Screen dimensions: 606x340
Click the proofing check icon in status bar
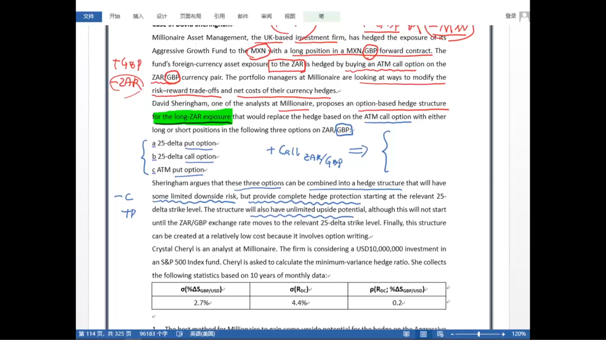point(180,334)
